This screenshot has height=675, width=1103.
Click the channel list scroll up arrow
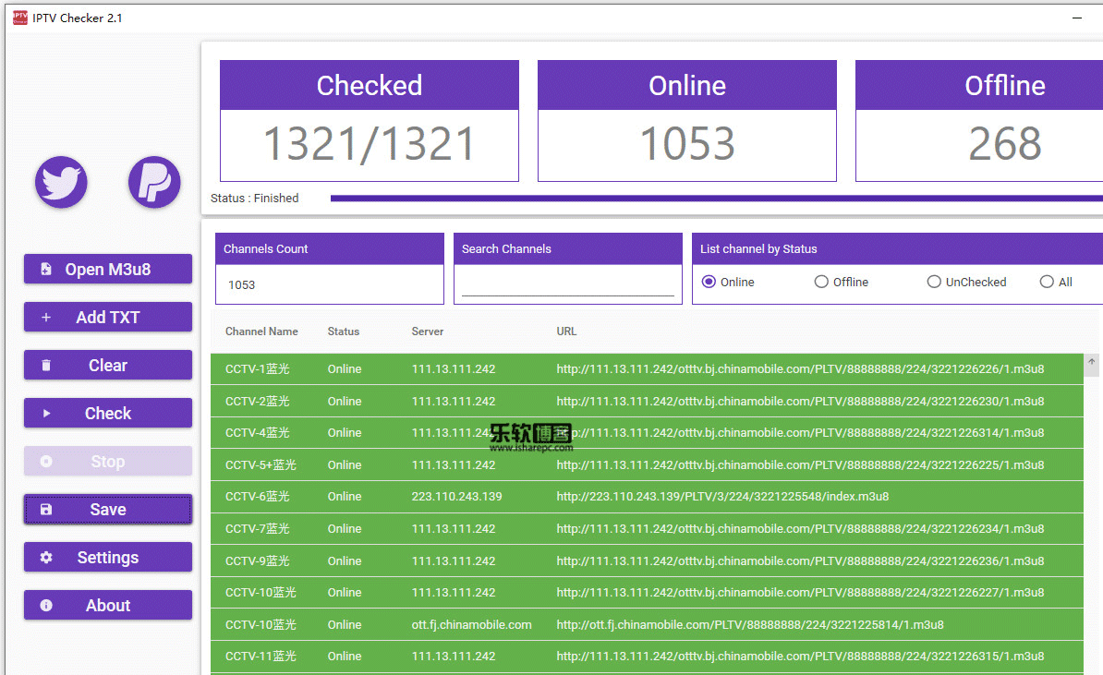pyautogui.click(x=1091, y=362)
